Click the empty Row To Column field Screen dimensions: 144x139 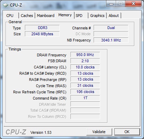point(85,117)
